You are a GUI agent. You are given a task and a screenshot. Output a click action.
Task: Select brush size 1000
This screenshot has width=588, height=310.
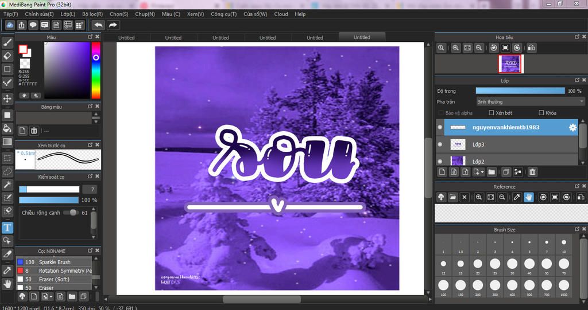point(564,287)
